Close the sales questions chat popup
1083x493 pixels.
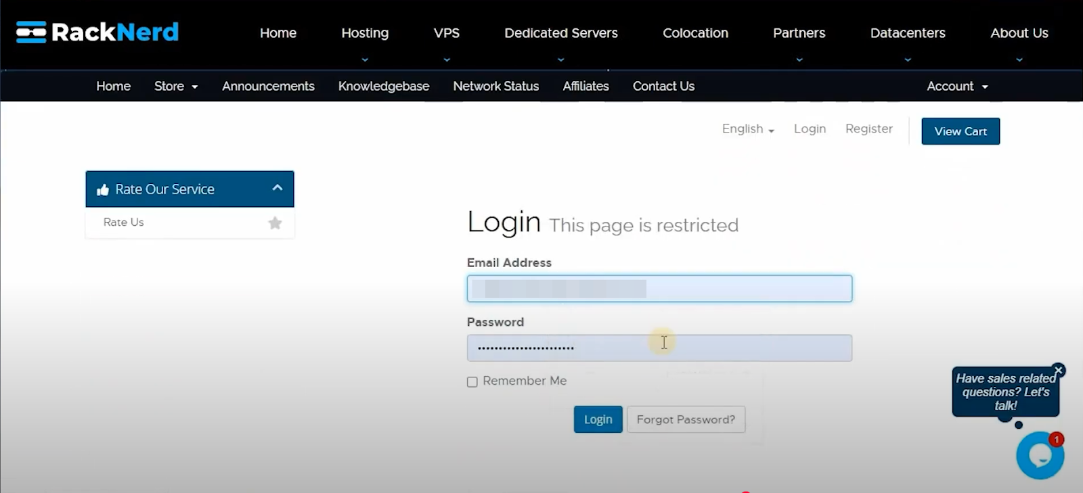point(1059,370)
